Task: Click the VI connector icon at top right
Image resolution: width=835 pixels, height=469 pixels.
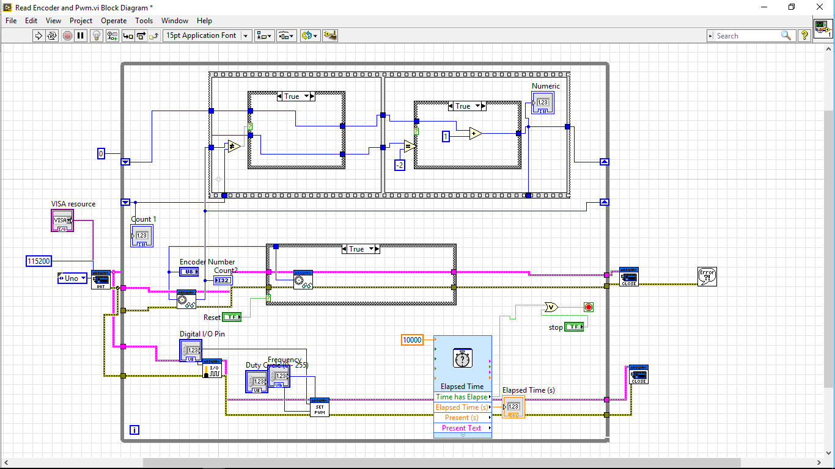Action: click(823, 29)
